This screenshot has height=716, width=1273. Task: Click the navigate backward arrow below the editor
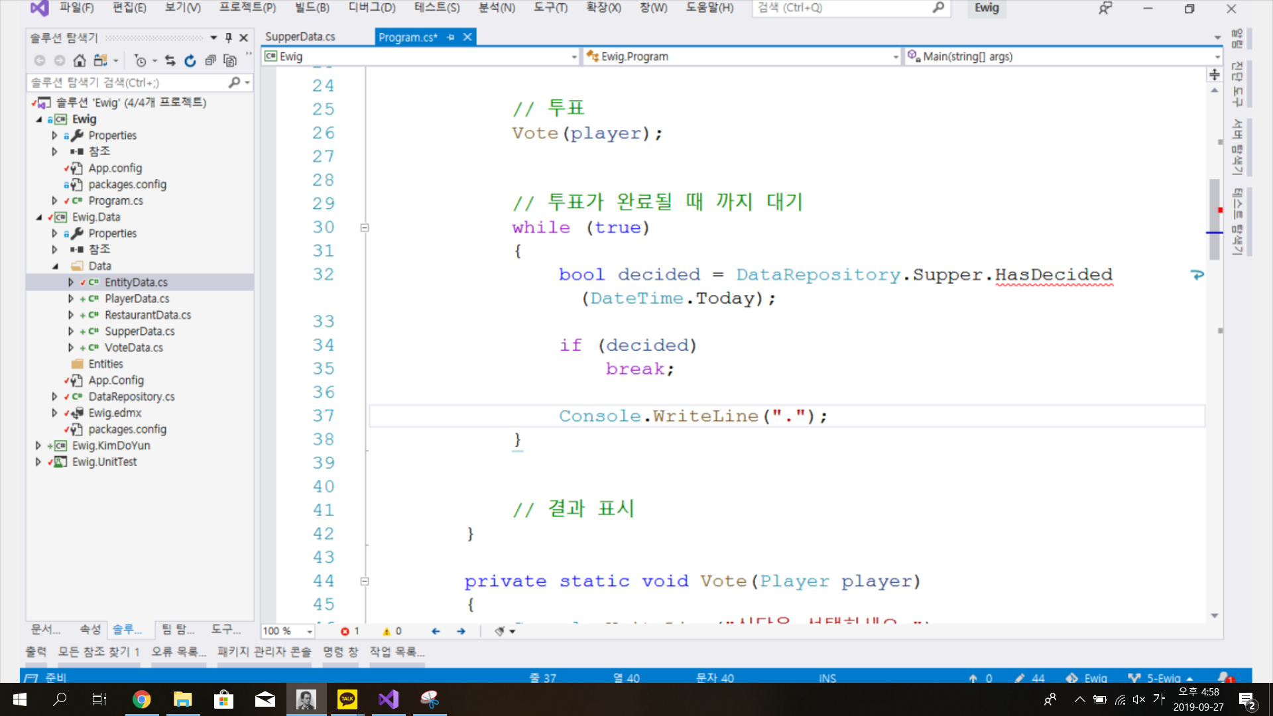[x=436, y=631]
